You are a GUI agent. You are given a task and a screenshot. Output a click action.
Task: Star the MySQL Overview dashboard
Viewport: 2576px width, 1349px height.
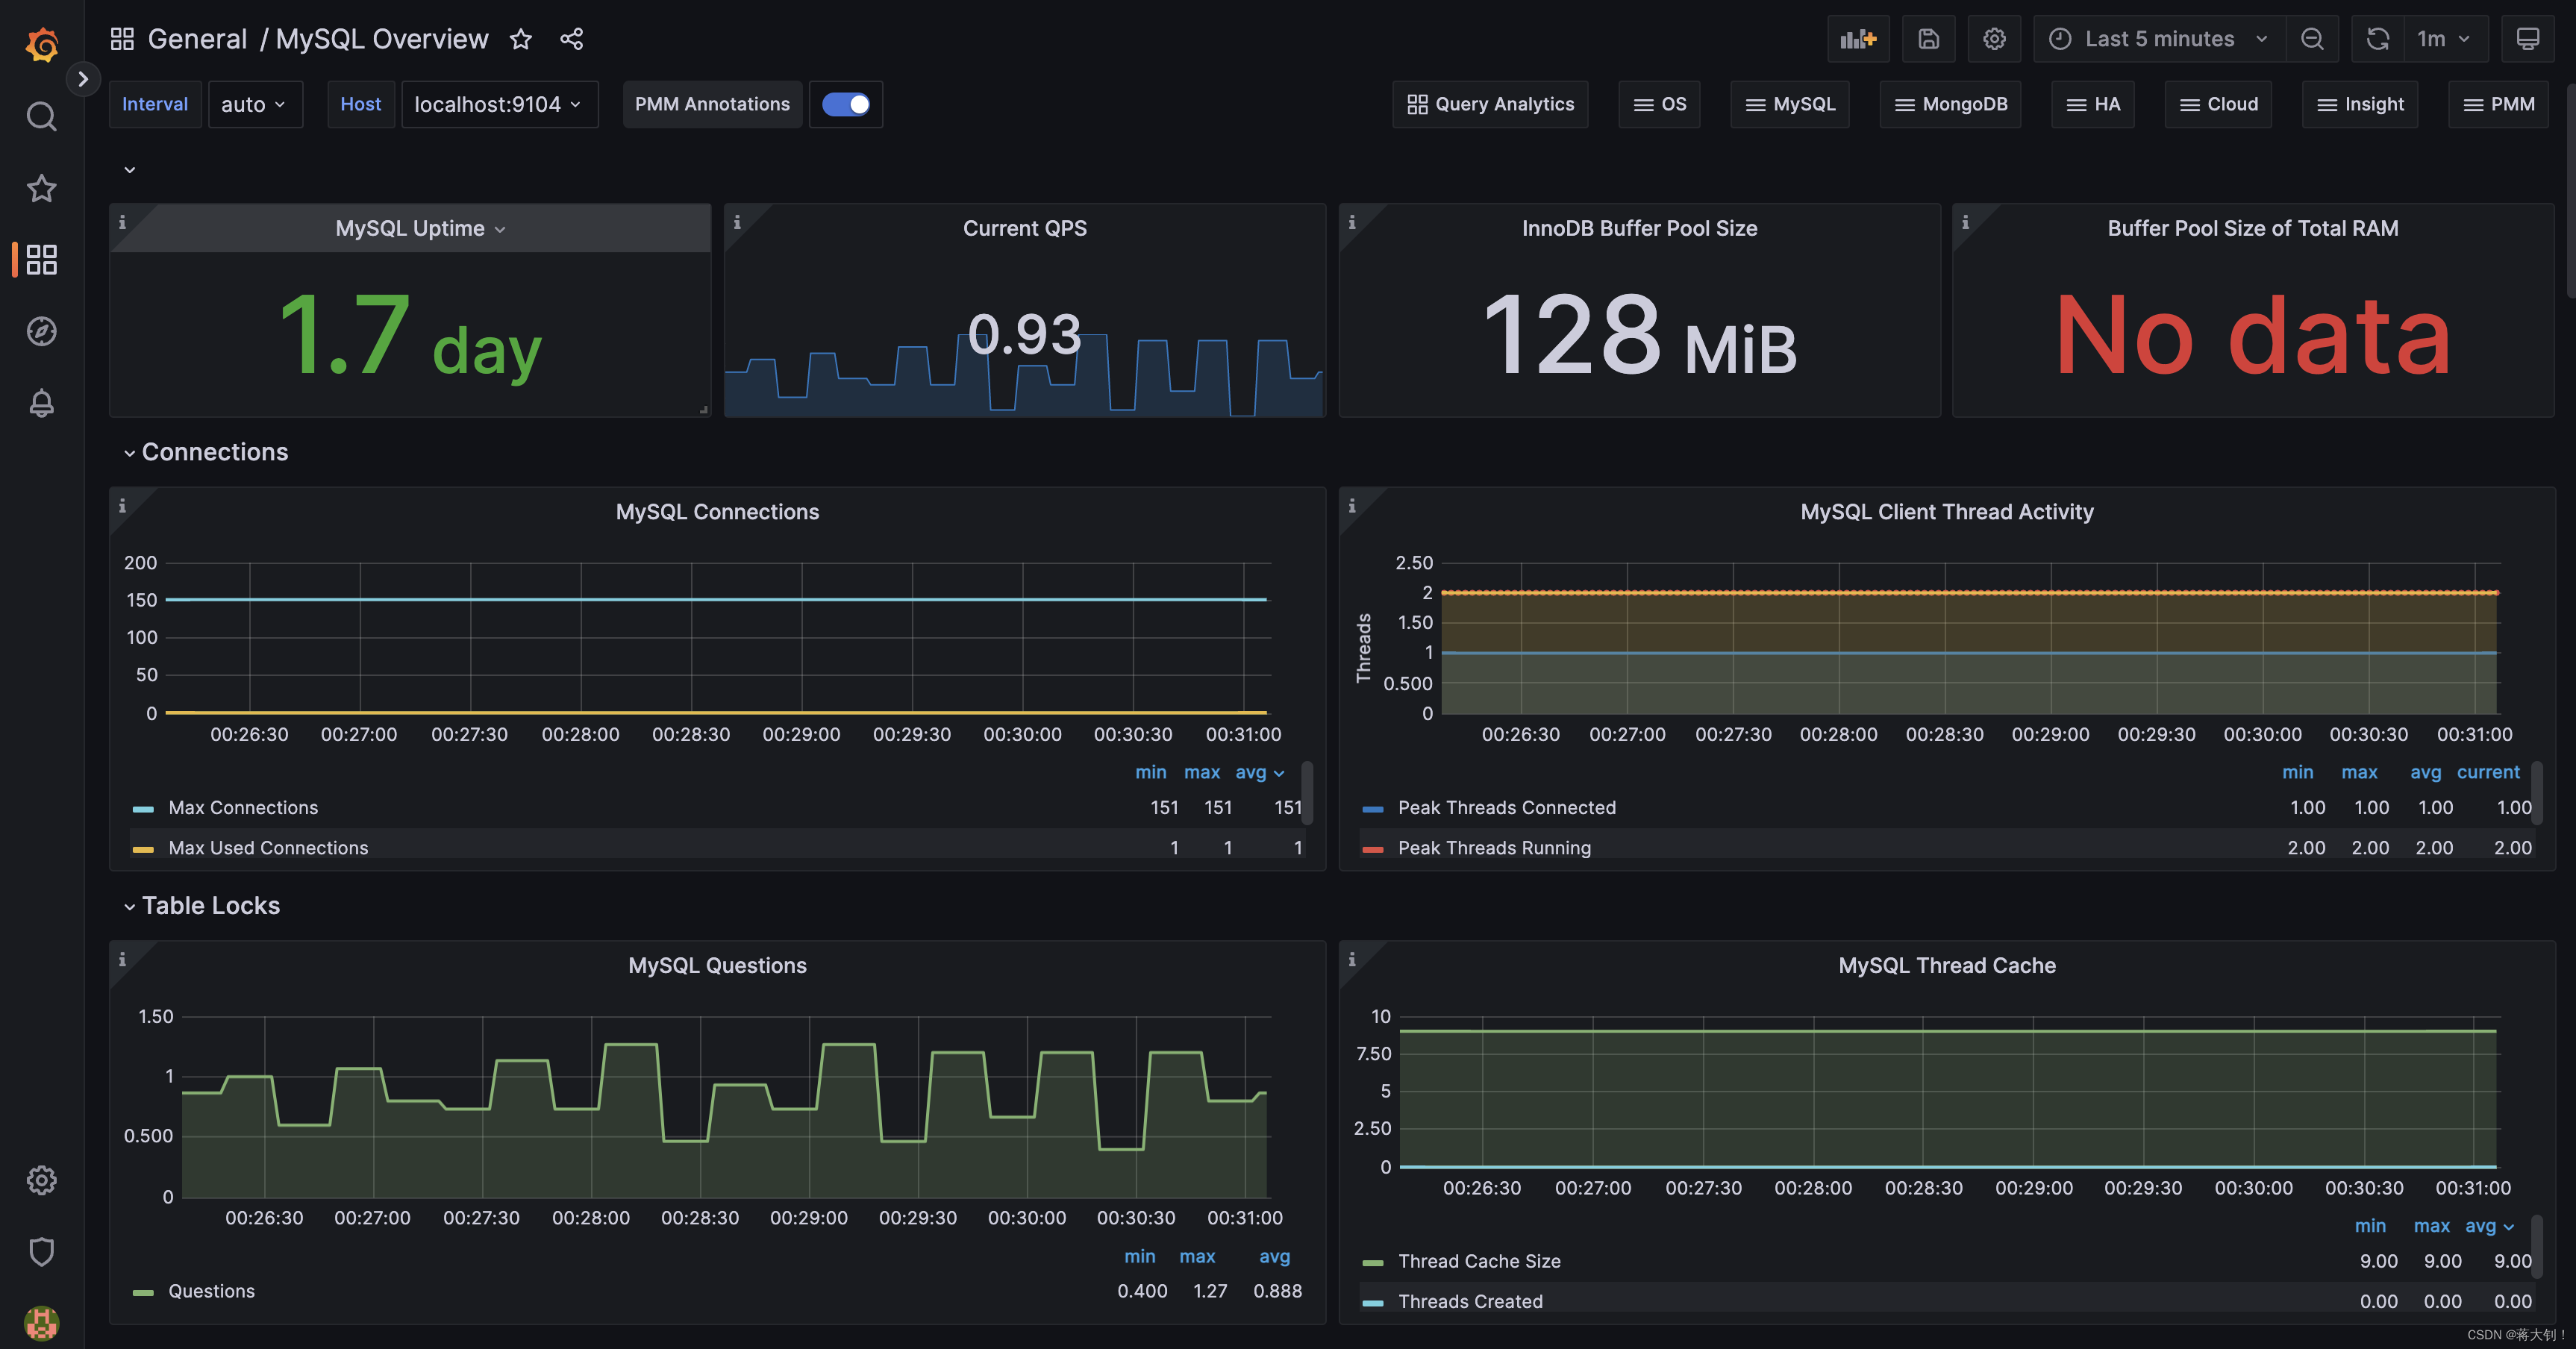521,39
